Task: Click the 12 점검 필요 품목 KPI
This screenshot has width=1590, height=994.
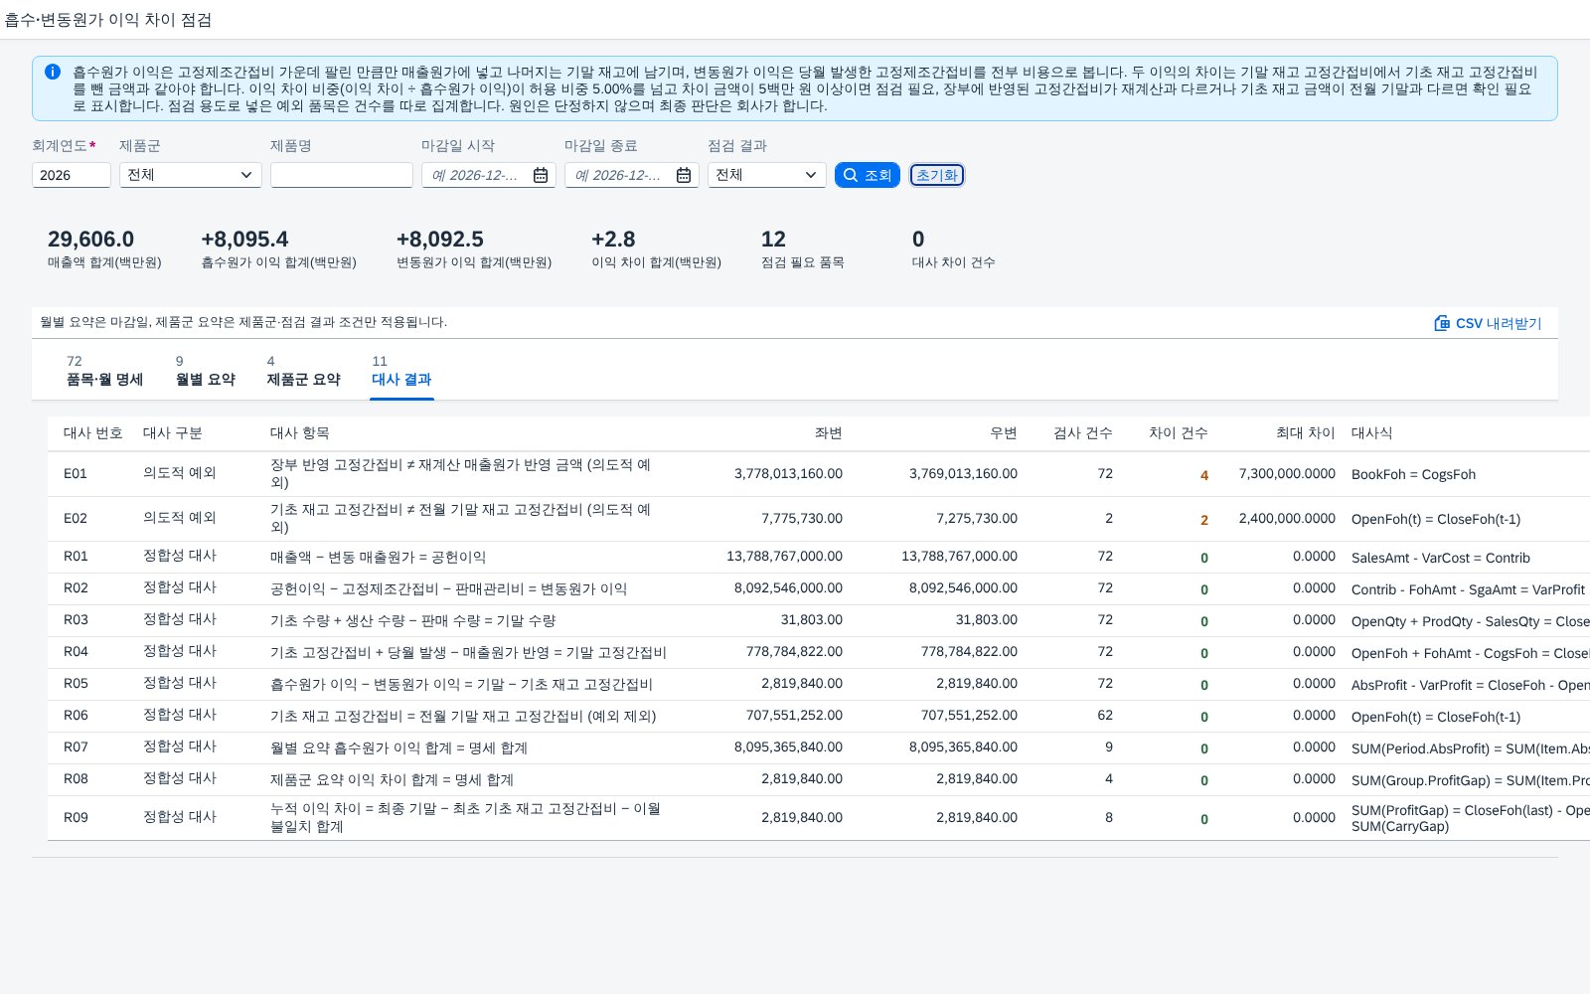Action: click(x=802, y=248)
